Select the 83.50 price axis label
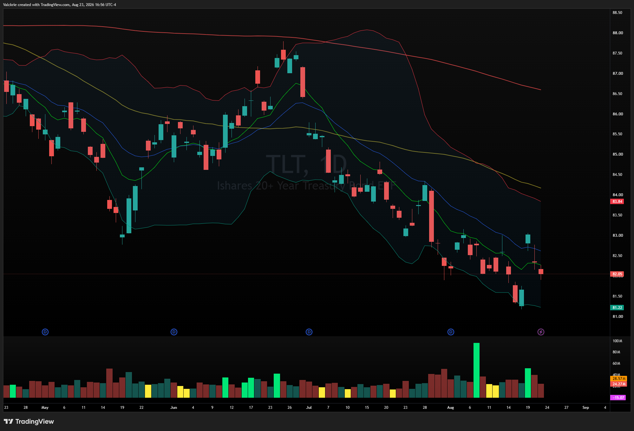 coord(617,215)
